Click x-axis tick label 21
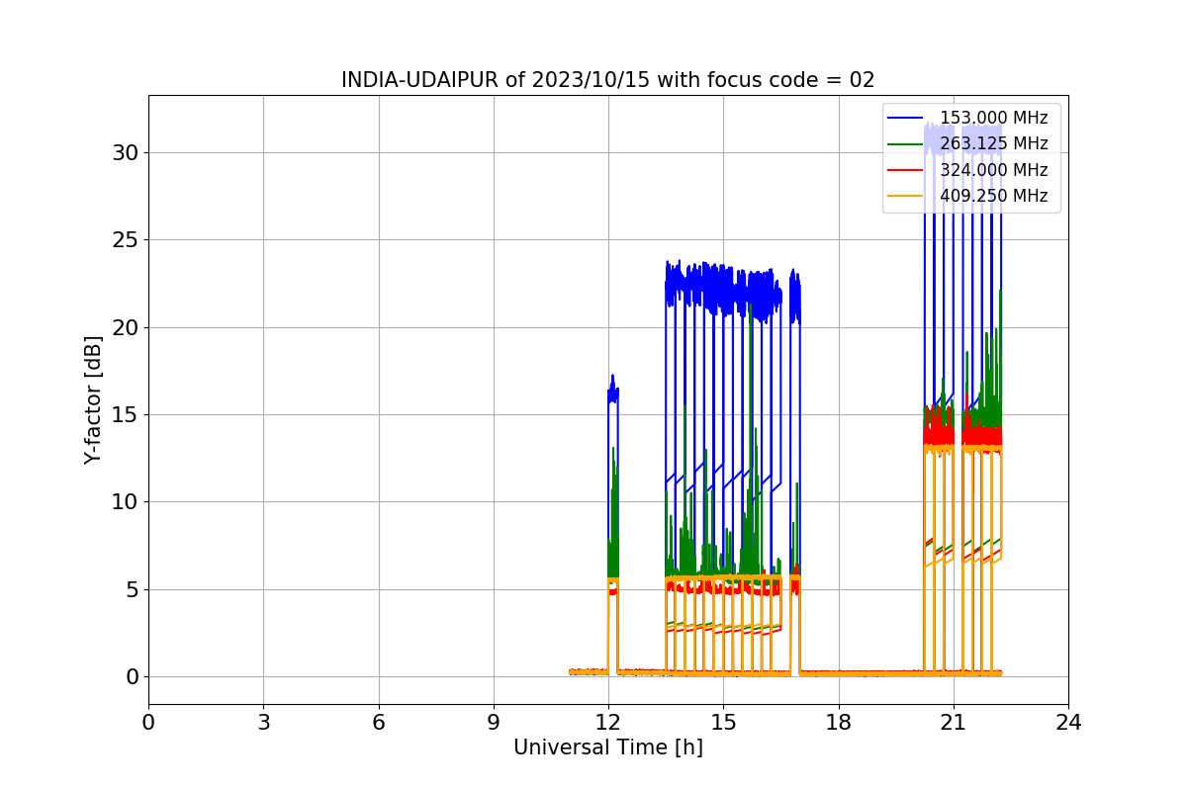 click(954, 722)
